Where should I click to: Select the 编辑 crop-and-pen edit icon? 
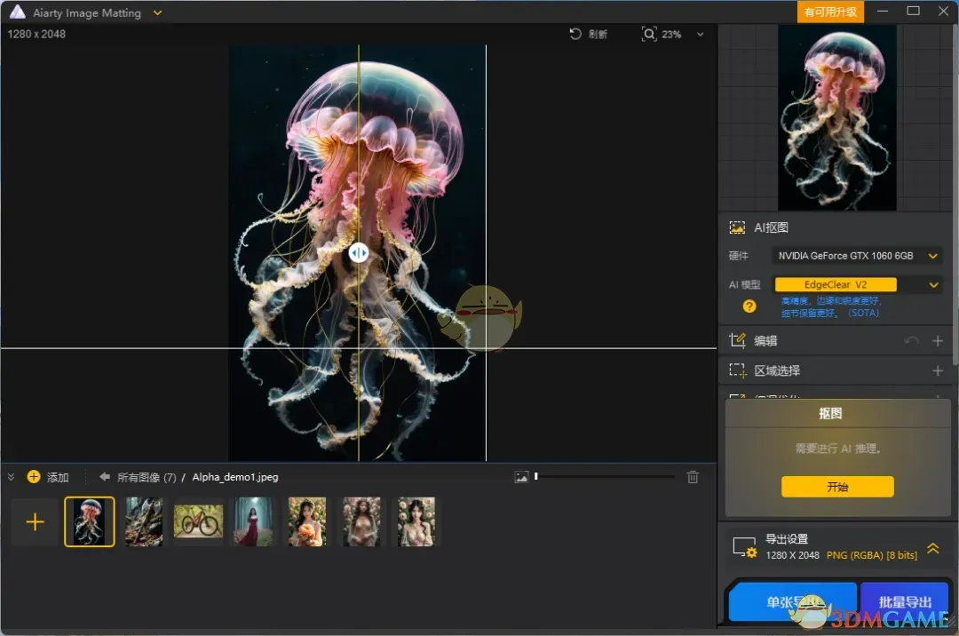[x=737, y=340]
